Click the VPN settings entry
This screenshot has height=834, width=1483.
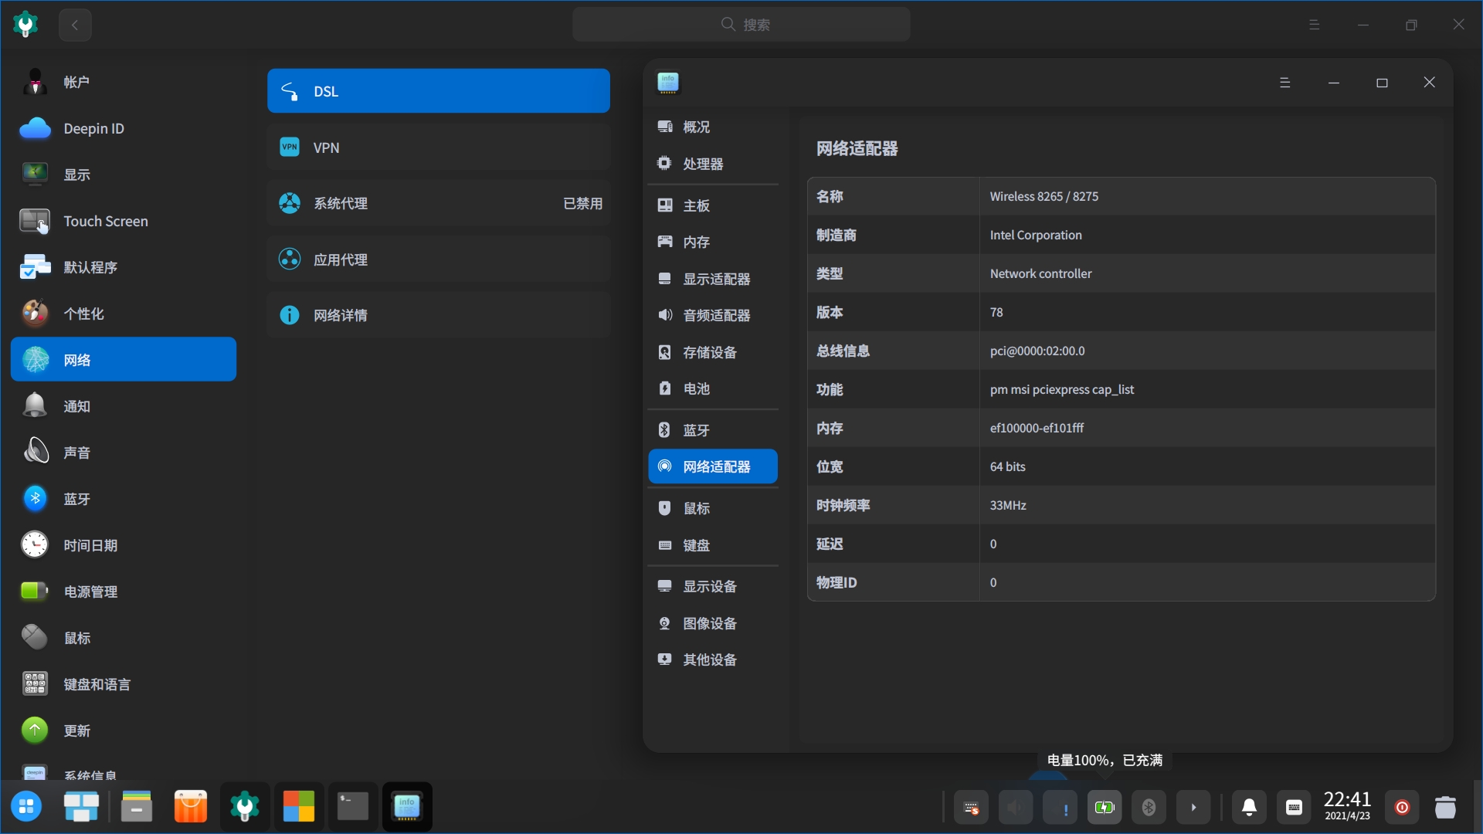[x=438, y=147]
